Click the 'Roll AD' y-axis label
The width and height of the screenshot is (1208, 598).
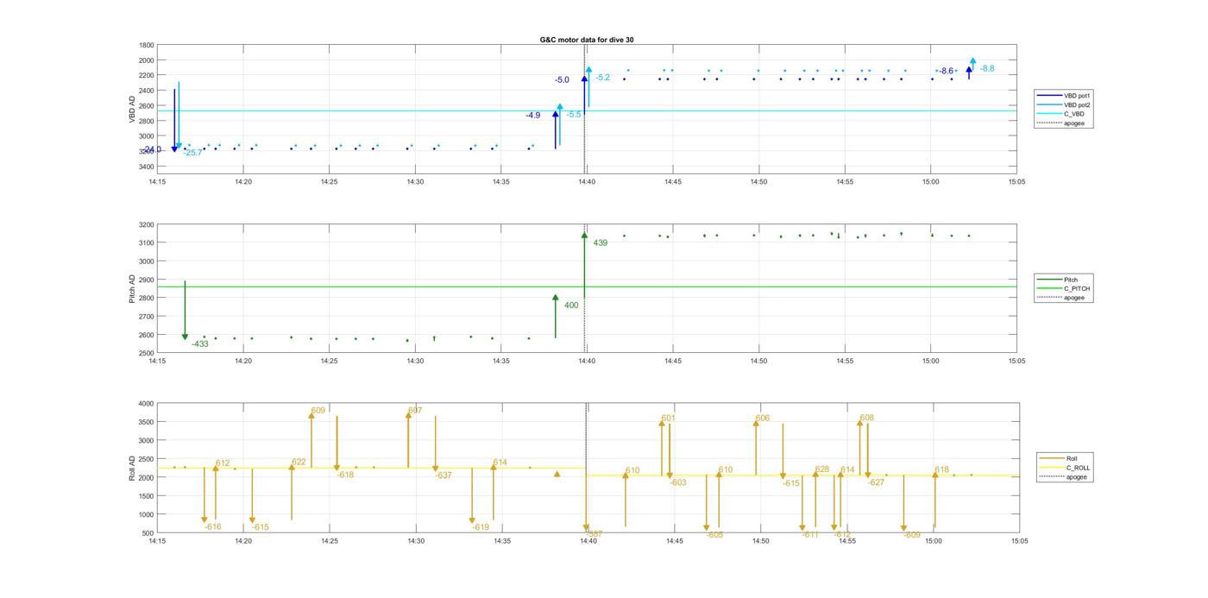point(132,468)
